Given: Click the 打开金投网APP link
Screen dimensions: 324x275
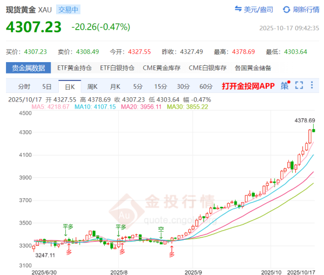Looking at the screenshot, I should coord(248,86).
